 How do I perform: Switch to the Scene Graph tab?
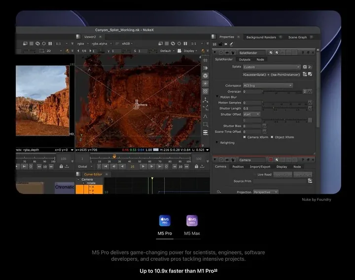coord(297,37)
